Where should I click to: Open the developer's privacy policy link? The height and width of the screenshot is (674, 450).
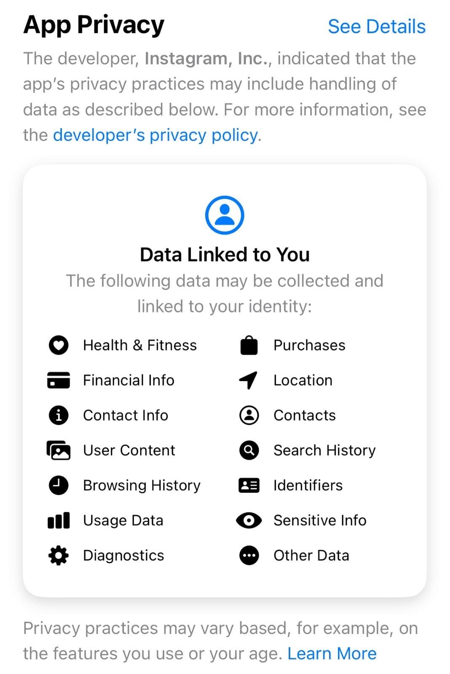[x=155, y=135]
